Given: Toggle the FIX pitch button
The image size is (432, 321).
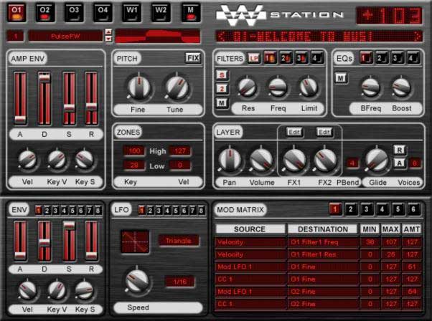Looking at the screenshot, I should click(193, 58).
